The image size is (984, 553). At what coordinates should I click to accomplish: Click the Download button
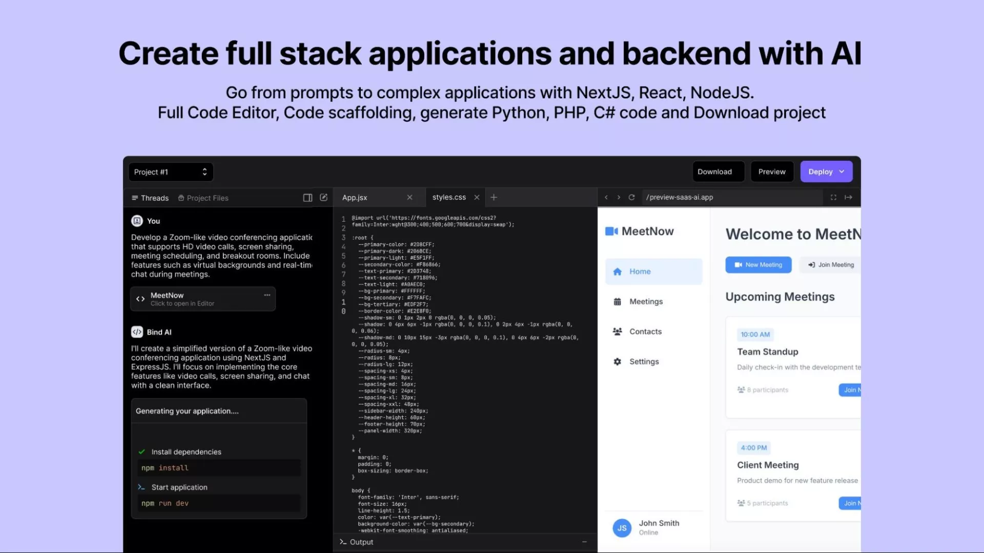click(x=714, y=172)
